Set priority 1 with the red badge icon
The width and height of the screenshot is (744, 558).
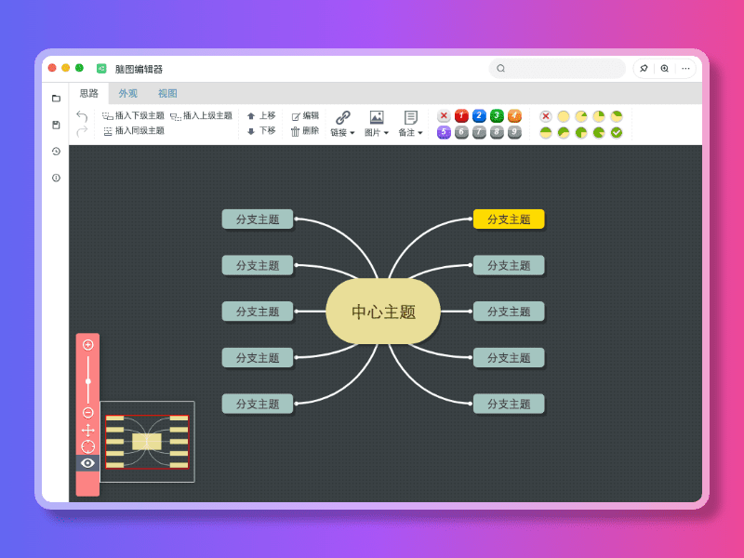(461, 115)
